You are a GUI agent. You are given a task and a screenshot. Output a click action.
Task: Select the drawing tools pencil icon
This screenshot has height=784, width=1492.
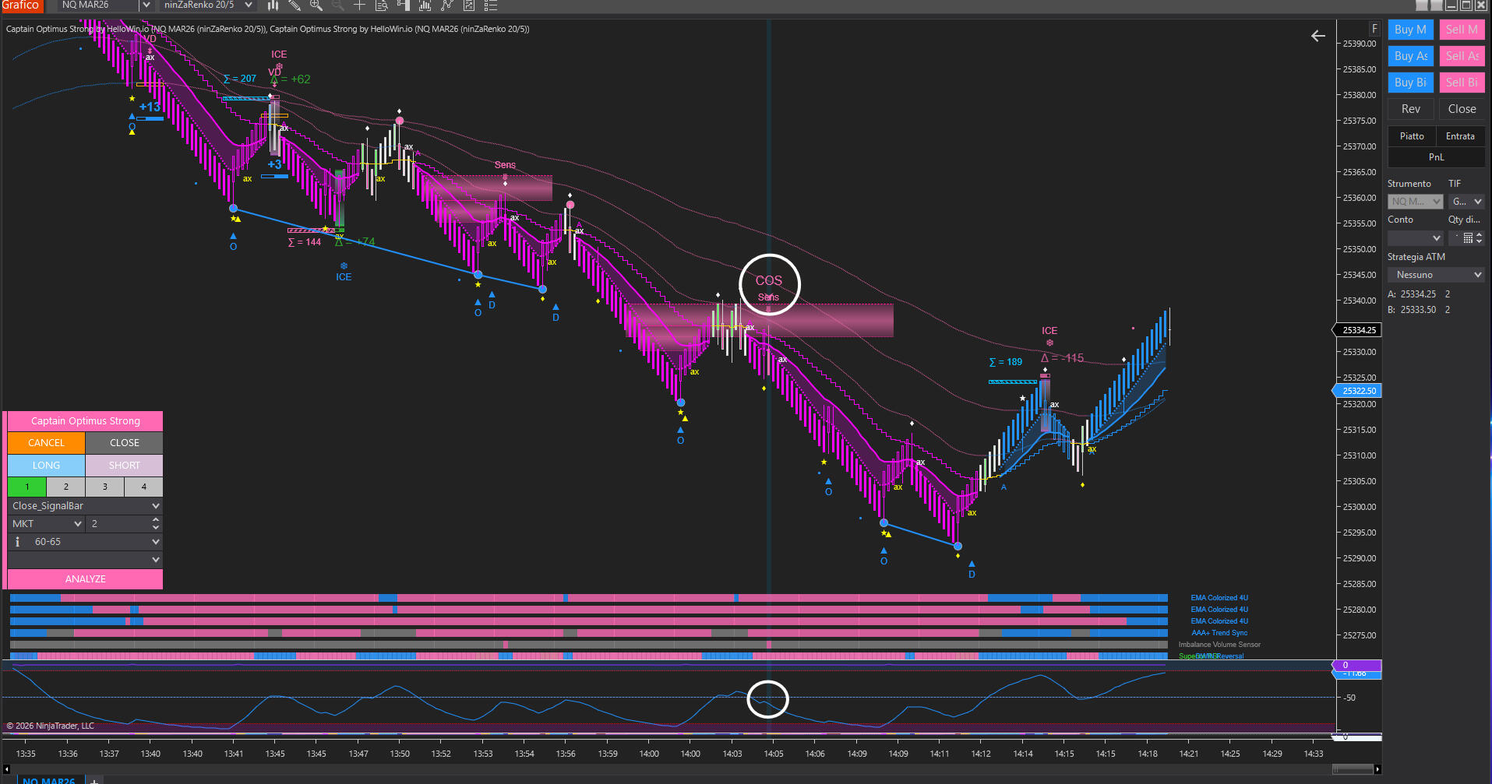click(295, 5)
